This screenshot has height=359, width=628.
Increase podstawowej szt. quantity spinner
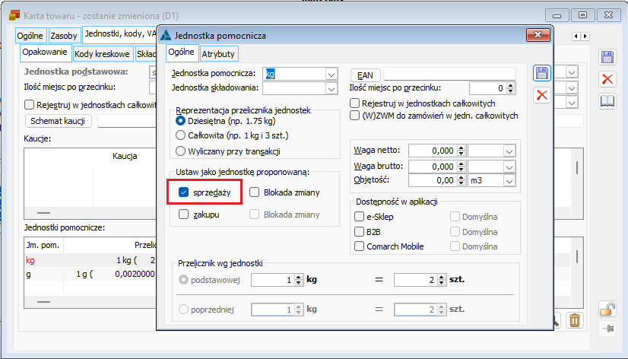coord(442,277)
